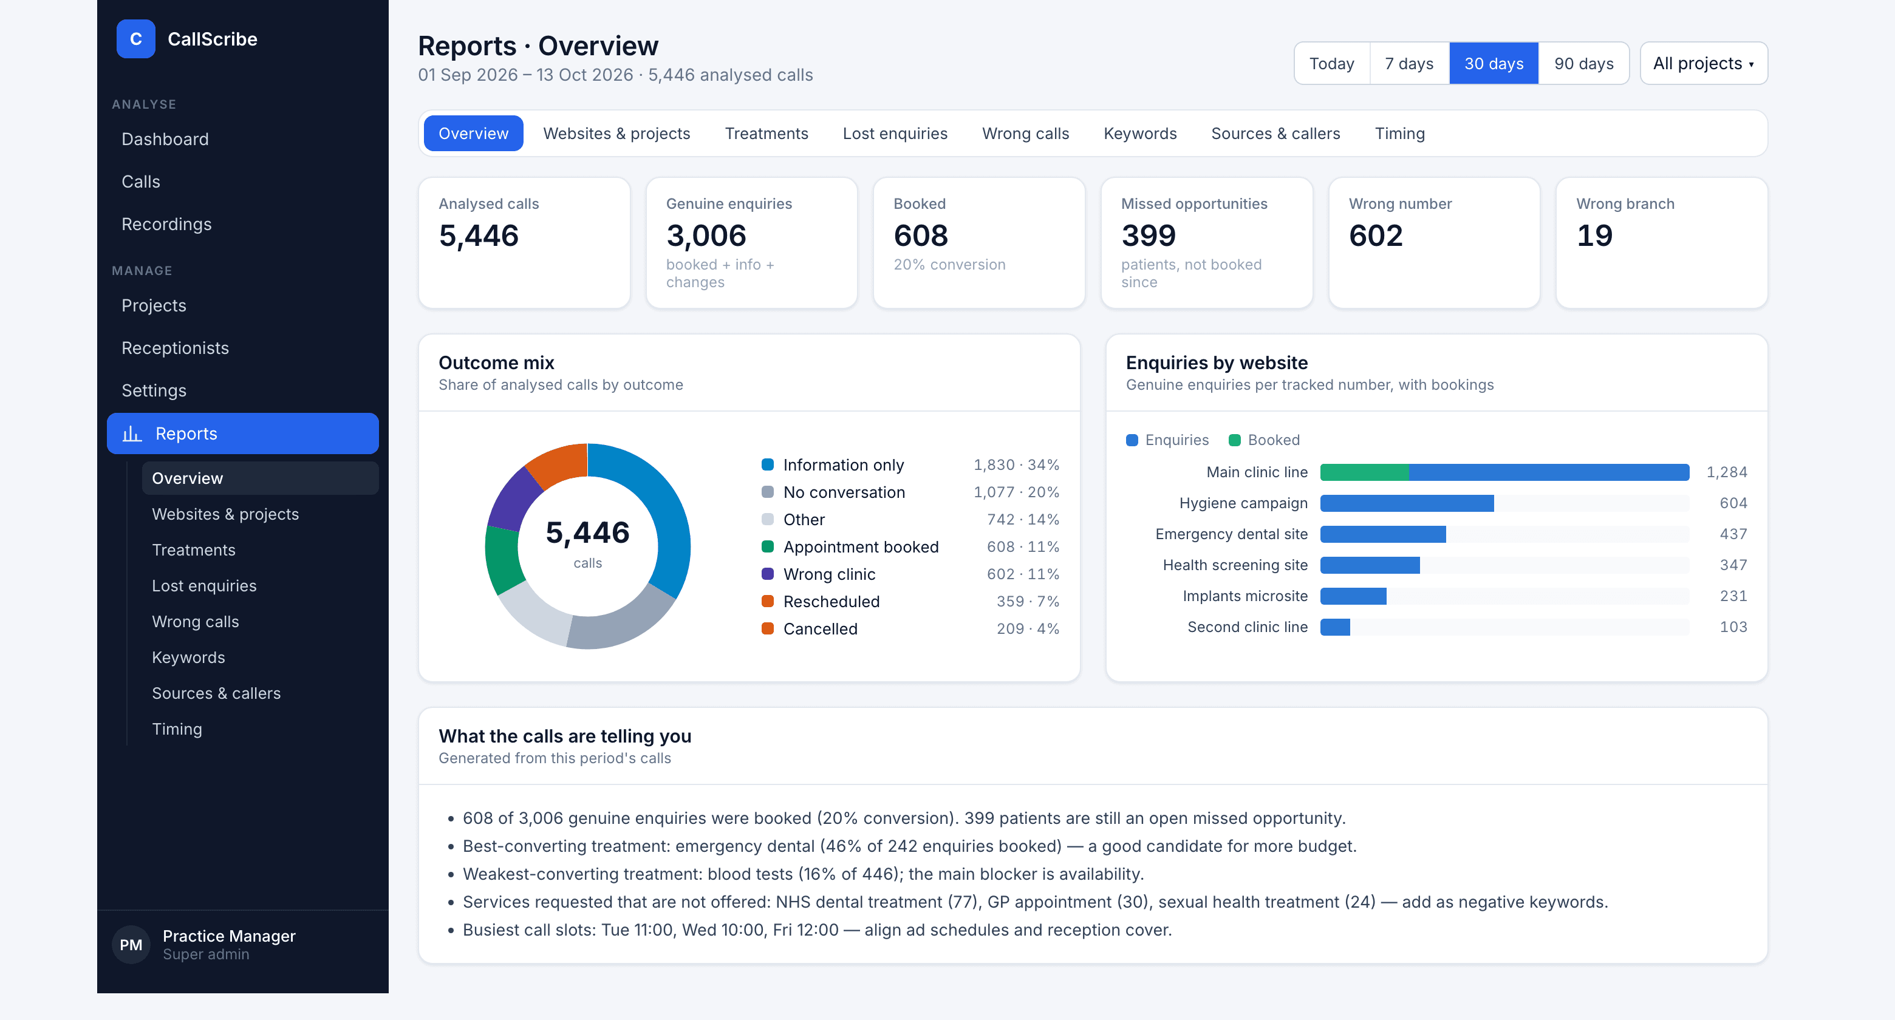Click the Practice Manager profile name
This screenshot has height=1020, width=1895.
(229, 936)
